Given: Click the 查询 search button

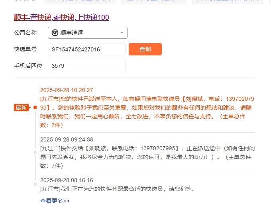Looking at the screenshot, I should [145, 49].
